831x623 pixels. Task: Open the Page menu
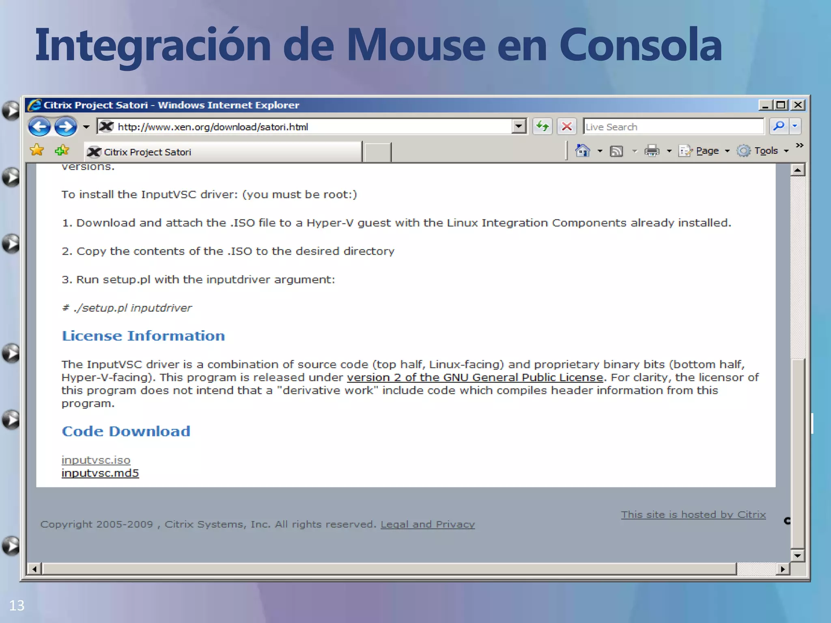click(x=704, y=151)
